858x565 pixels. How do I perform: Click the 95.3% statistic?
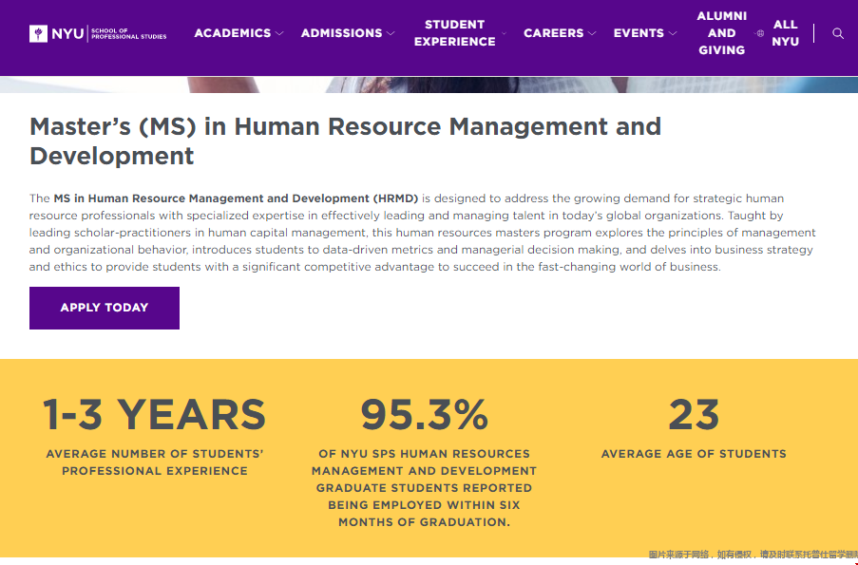click(x=424, y=415)
